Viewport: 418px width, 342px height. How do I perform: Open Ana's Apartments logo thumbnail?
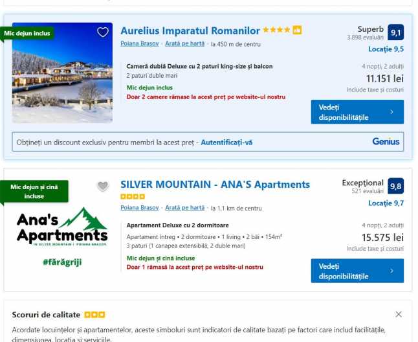click(x=62, y=230)
